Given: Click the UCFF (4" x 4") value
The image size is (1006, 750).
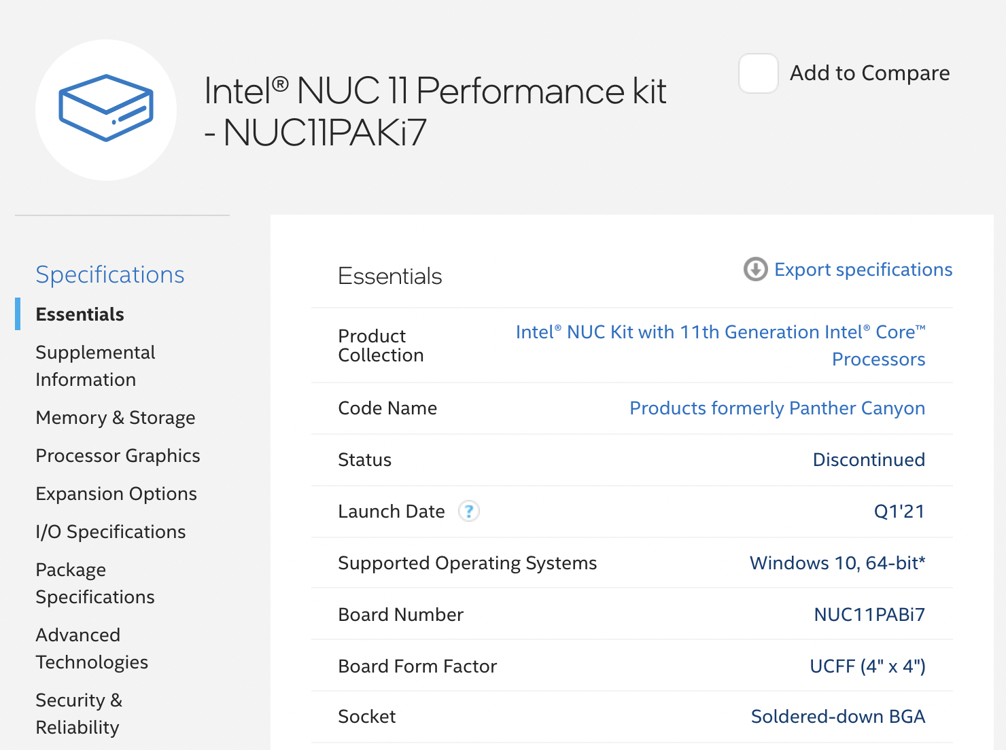Looking at the screenshot, I should [867, 666].
